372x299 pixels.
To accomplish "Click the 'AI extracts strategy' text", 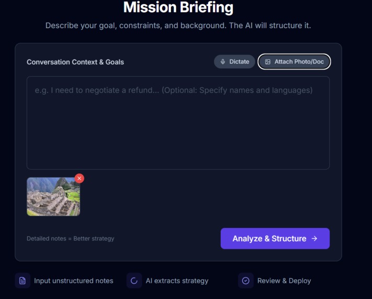I will tap(177, 281).
